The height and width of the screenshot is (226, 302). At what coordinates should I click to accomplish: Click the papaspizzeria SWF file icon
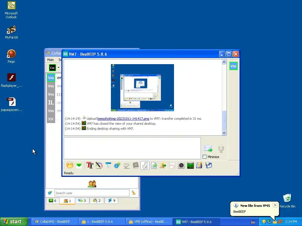[x=12, y=104]
